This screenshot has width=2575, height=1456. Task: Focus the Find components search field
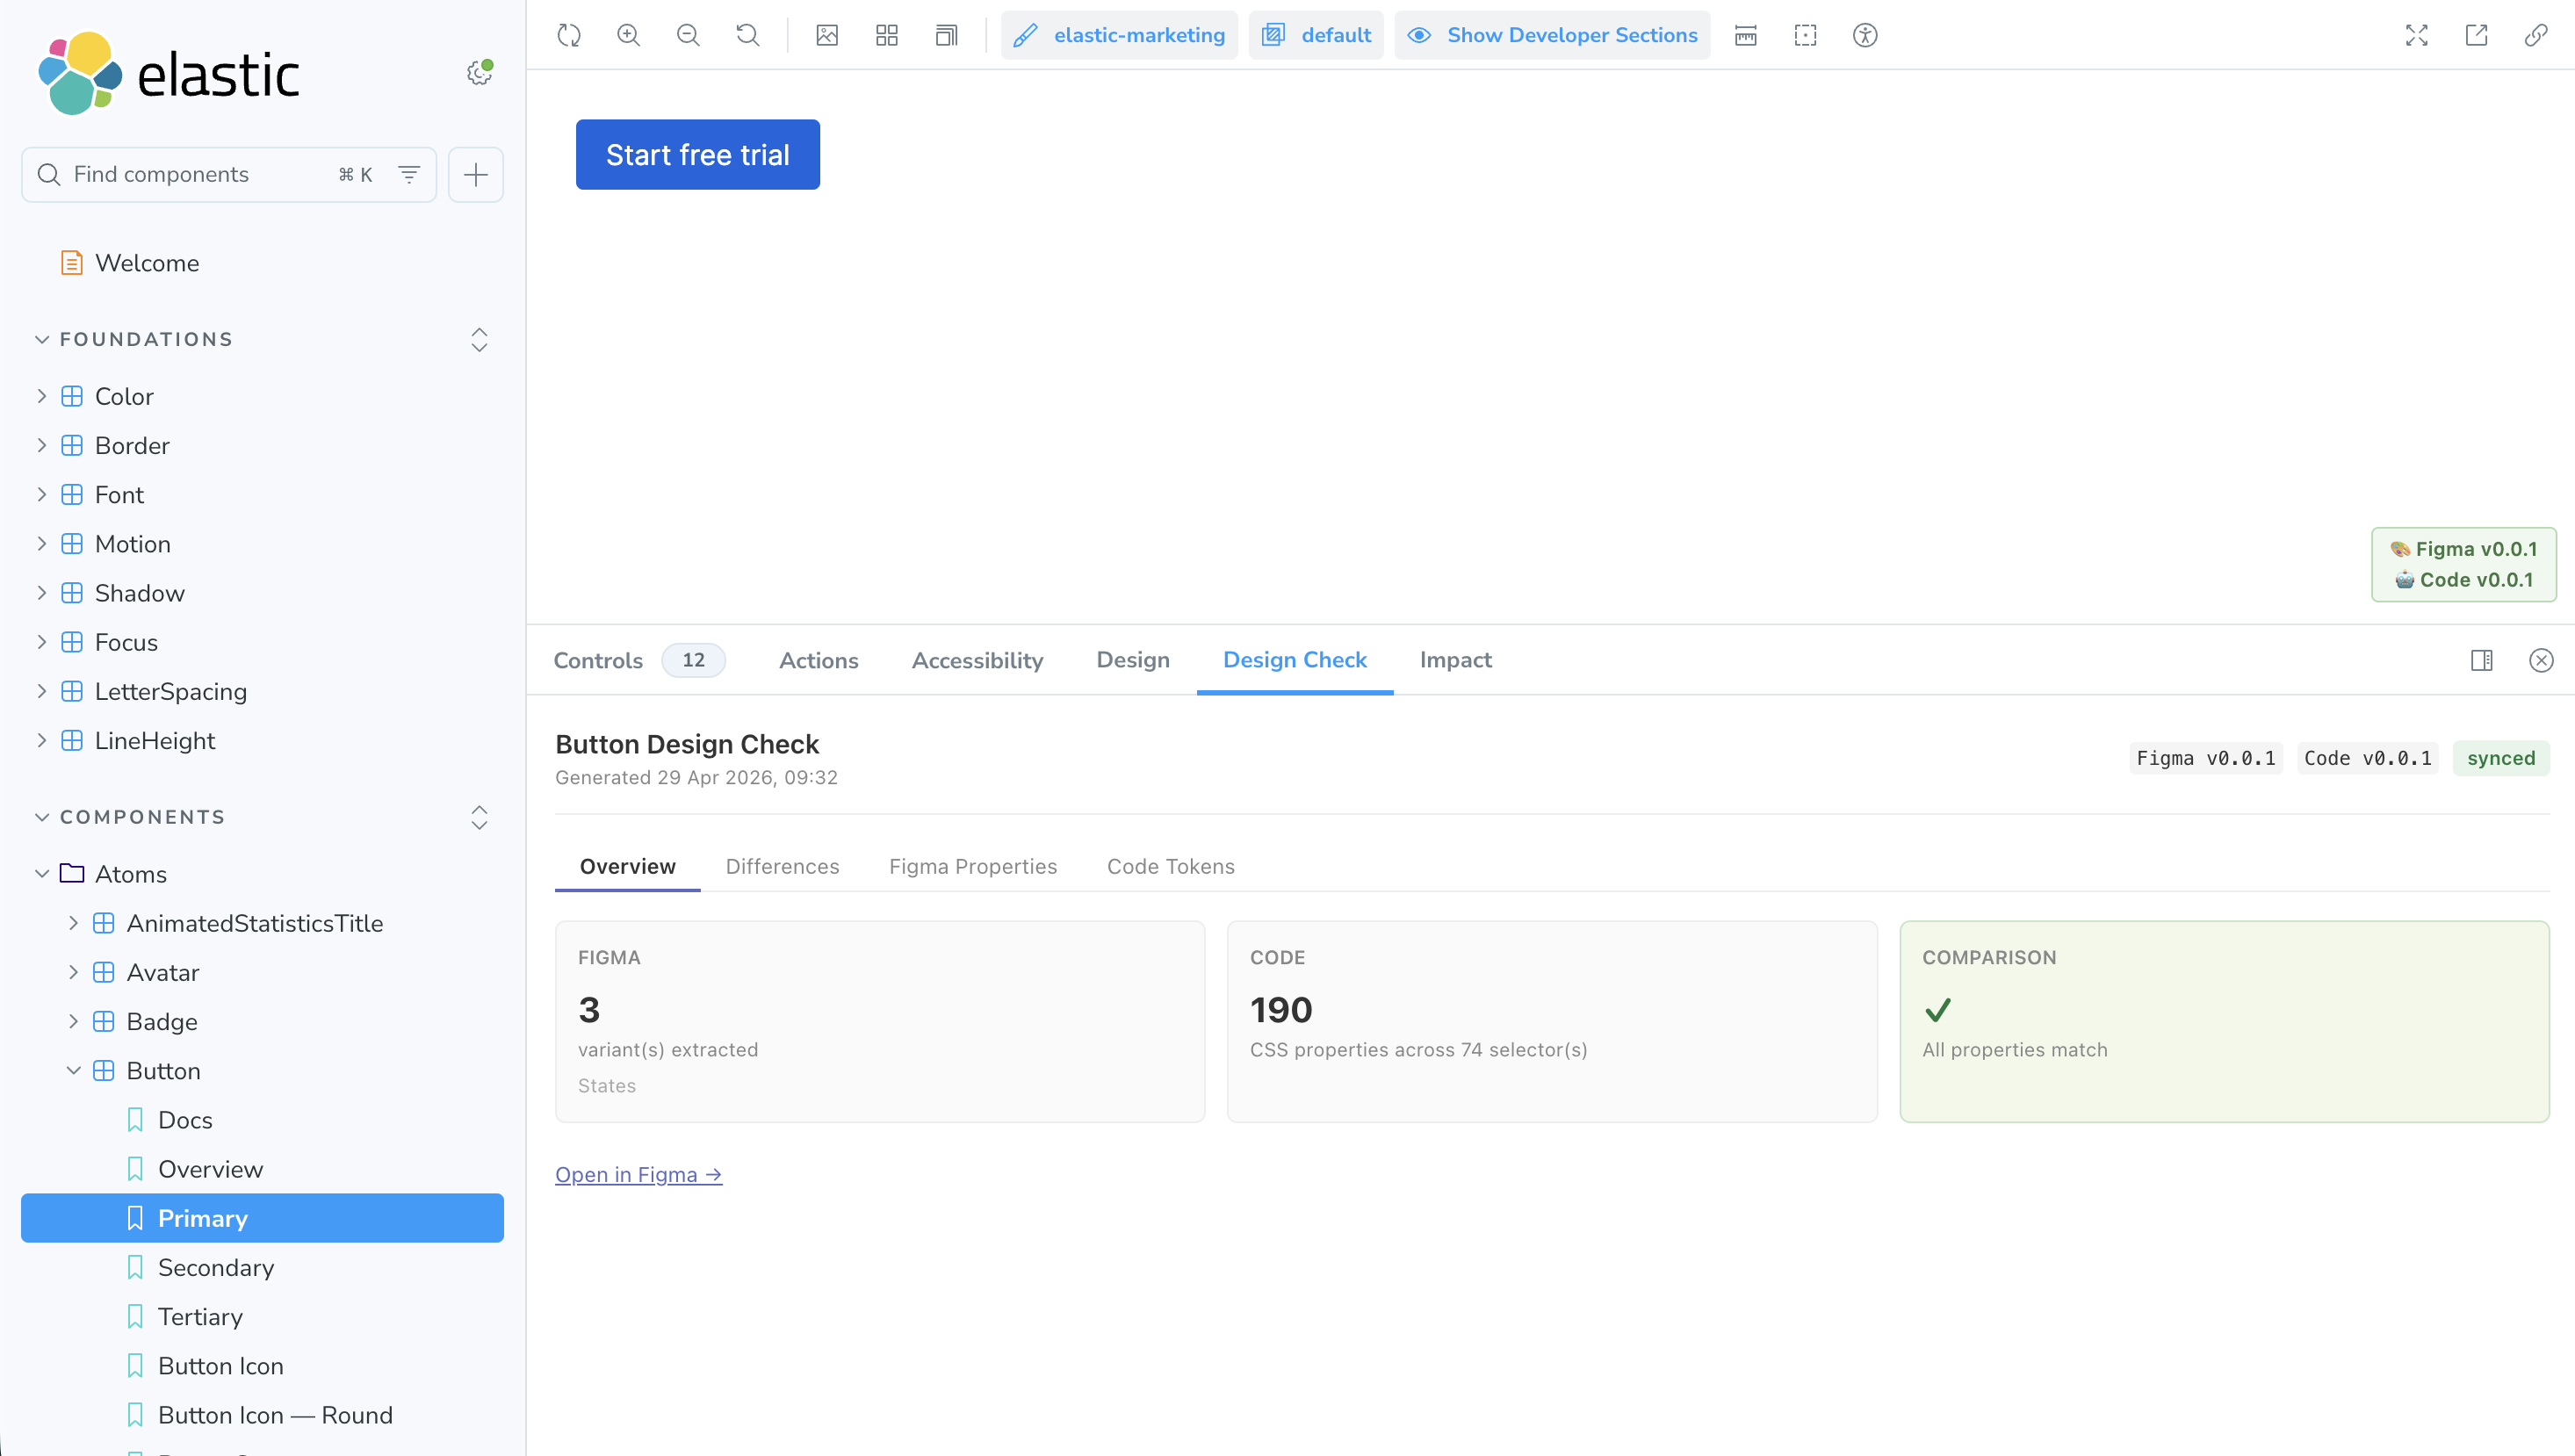(x=229, y=174)
